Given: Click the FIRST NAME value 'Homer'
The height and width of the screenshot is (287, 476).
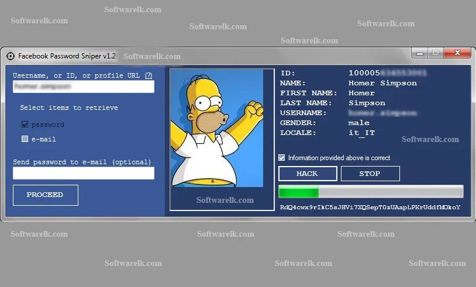Looking at the screenshot, I should (361, 93).
